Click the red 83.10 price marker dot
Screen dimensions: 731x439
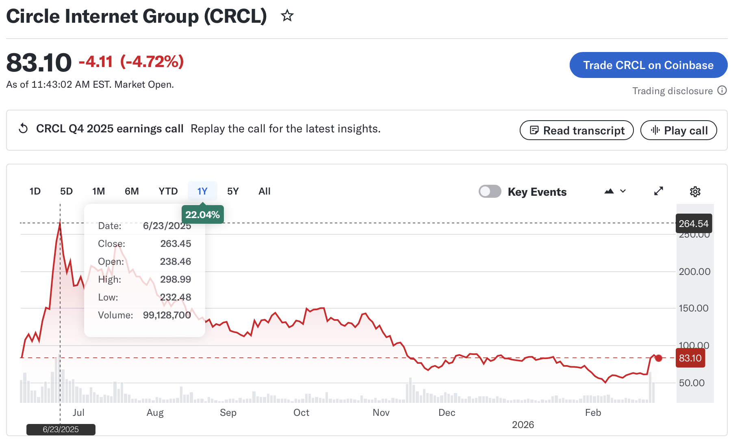coord(658,358)
